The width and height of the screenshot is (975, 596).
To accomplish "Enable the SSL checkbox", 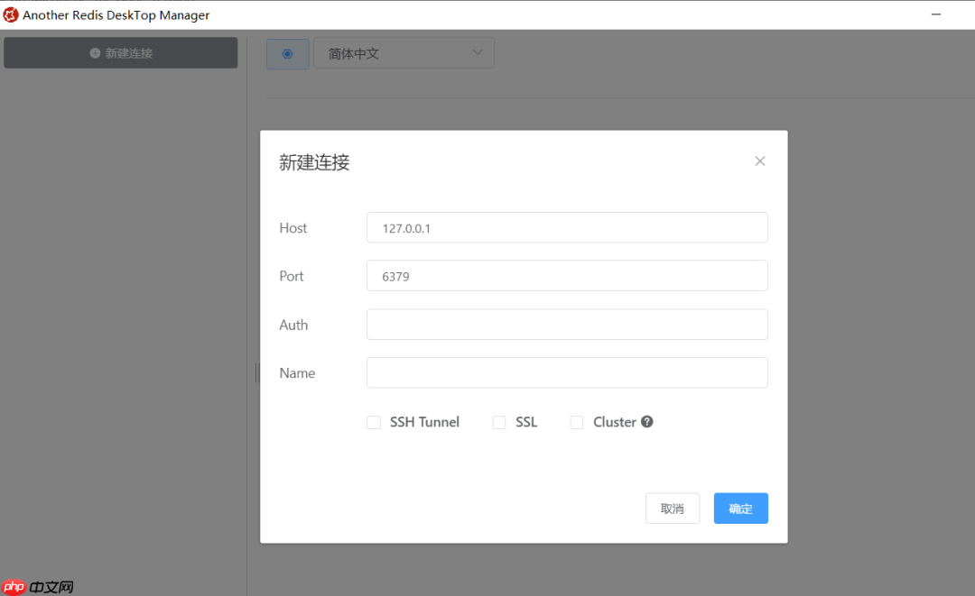I will pyautogui.click(x=498, y=421).
